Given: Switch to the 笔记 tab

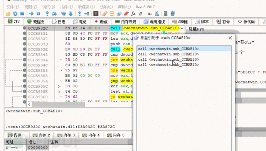Looking at the screenshot, I should pos(80,22).
